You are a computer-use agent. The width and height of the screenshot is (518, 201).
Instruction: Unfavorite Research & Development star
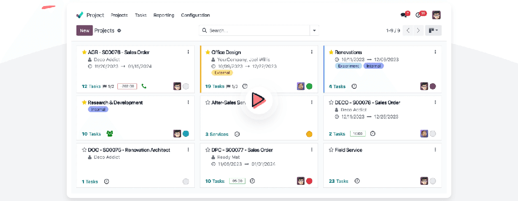click(x=84, y=103)
